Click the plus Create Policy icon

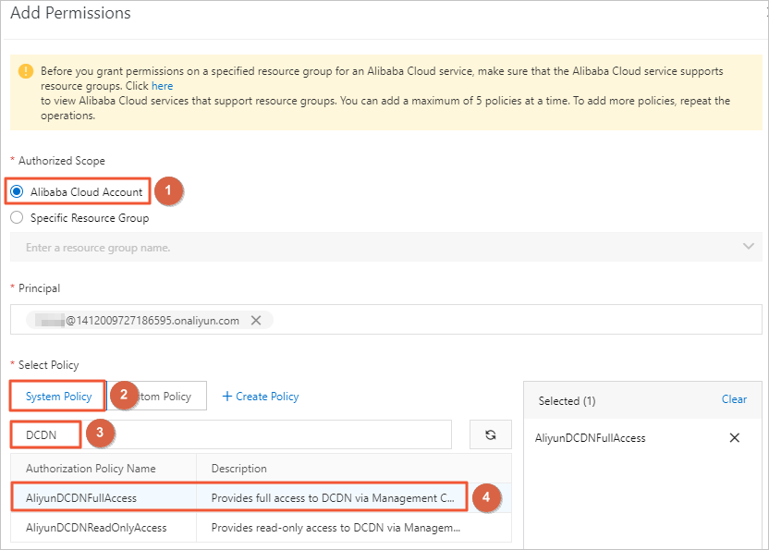tap(227, 397)
